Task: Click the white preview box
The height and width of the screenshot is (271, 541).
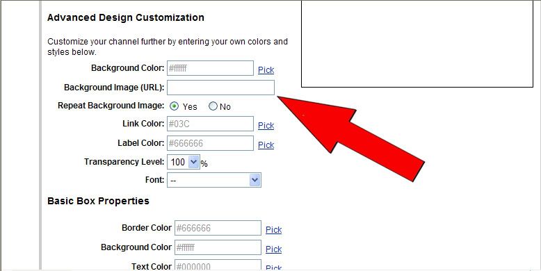Action: pyautogui.click(x=417, y=44)
